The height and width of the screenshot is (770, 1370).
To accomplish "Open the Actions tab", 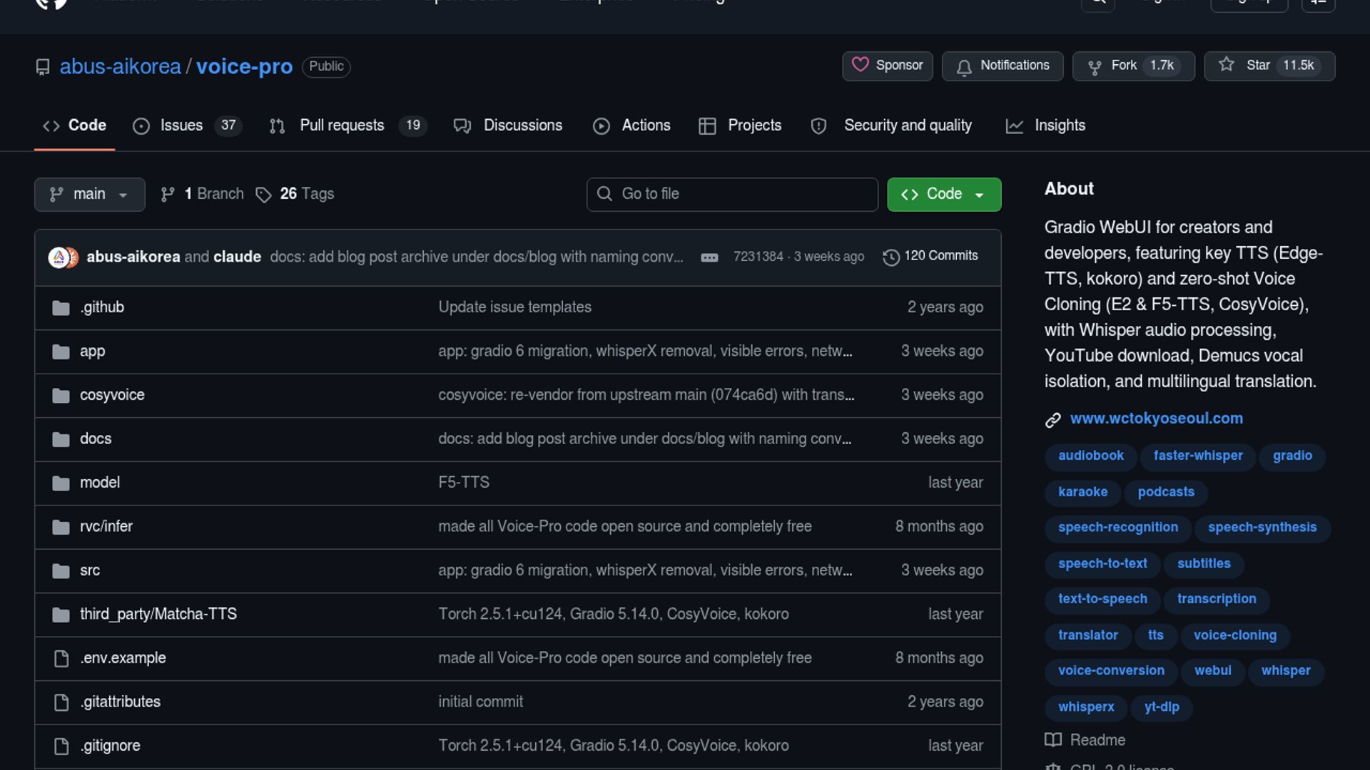I will pos(631,125).
